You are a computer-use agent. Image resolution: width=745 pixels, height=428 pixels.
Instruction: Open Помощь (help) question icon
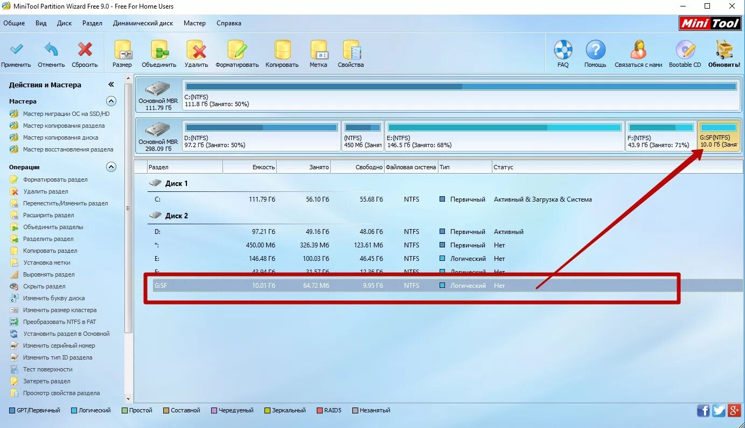coord(595,50)
